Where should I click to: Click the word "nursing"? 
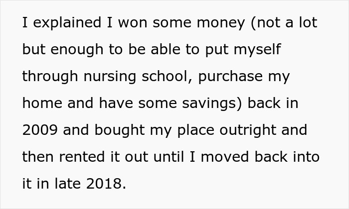[x=112, y=77]
